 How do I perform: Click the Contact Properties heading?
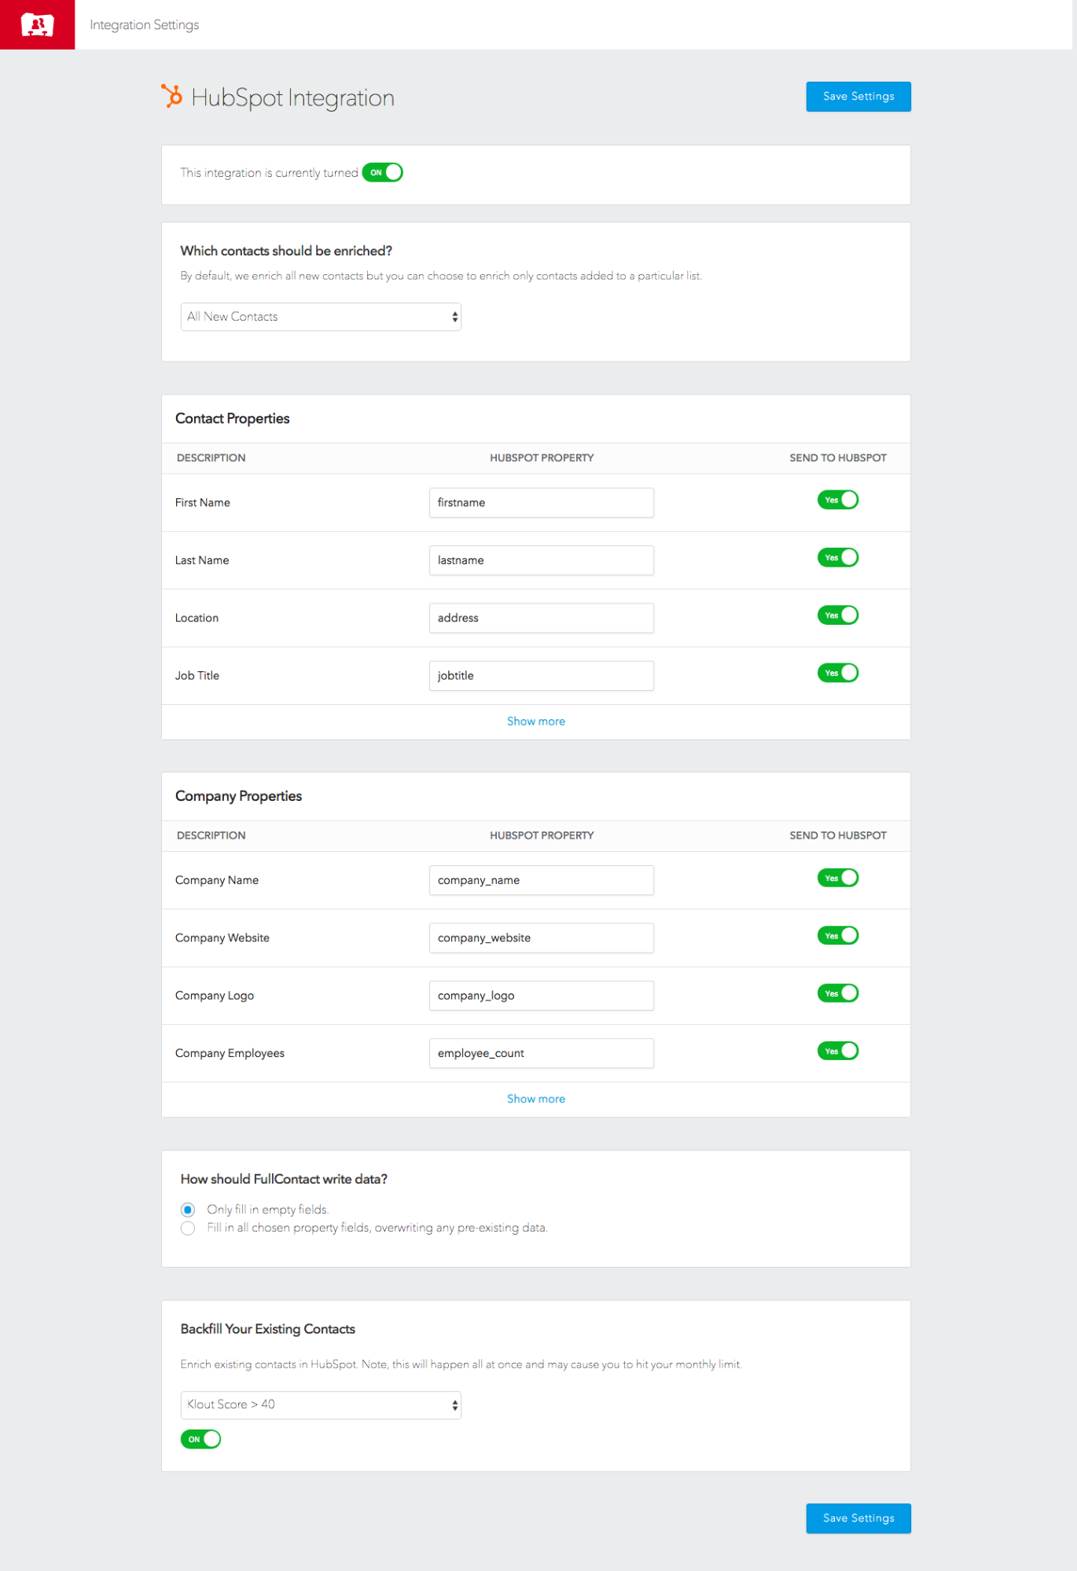233,419
